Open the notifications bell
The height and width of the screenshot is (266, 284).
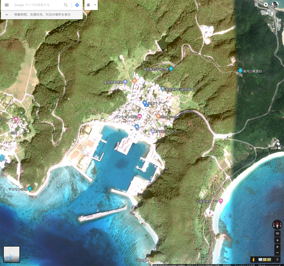(x=266, y=5)
